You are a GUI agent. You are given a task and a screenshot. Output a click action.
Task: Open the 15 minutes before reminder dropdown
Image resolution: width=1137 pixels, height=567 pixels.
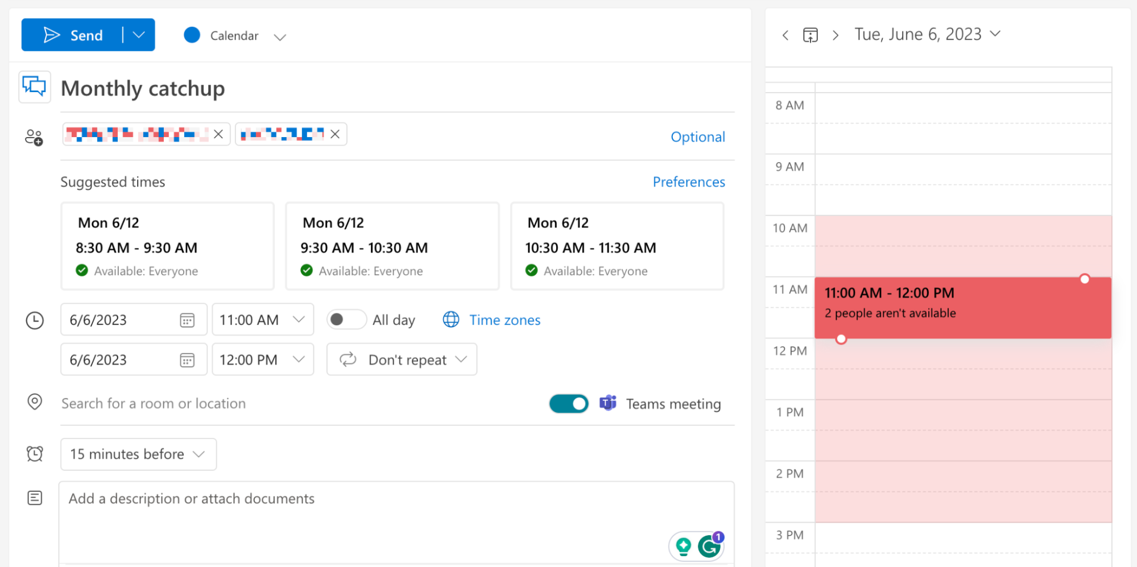pyautogui.click(x=138, y=454)
